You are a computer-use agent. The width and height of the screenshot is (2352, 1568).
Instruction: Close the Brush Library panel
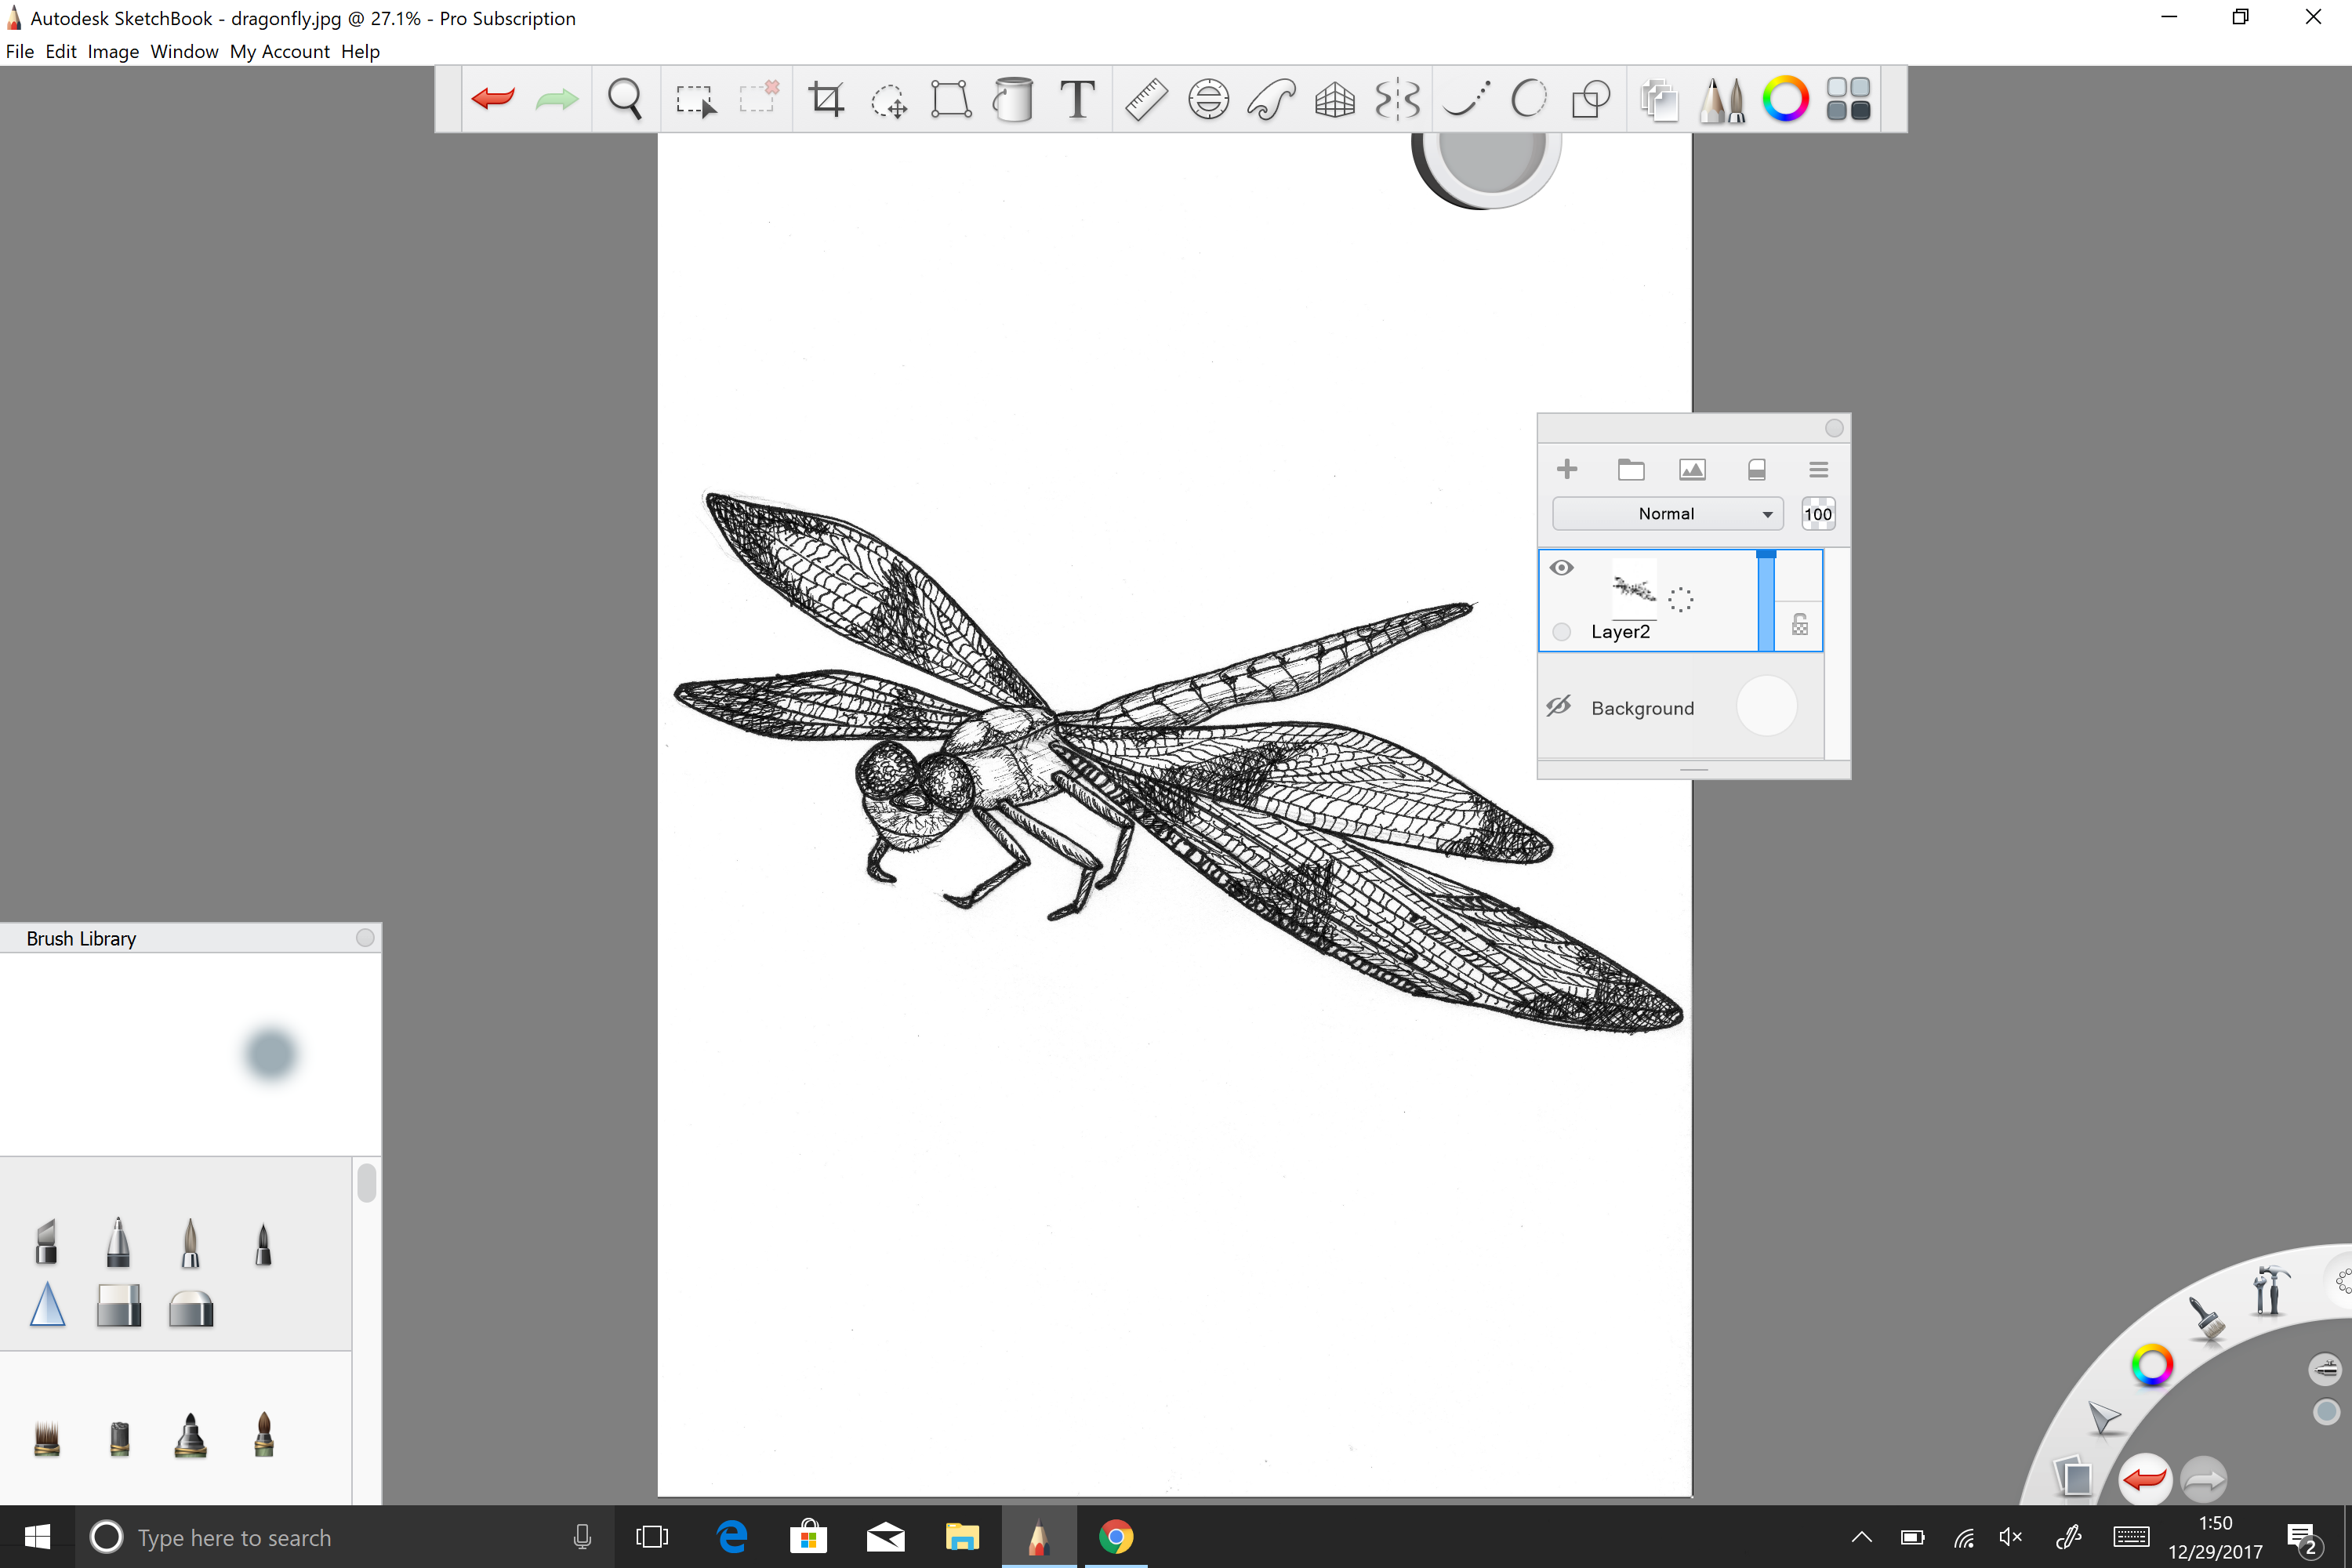pyautogui.click(x=365, y=938)
